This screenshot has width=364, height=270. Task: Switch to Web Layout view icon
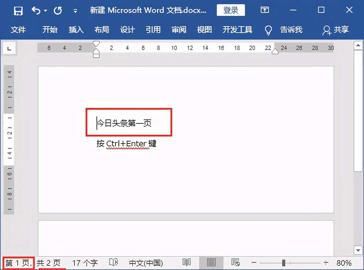coord(235,262)
